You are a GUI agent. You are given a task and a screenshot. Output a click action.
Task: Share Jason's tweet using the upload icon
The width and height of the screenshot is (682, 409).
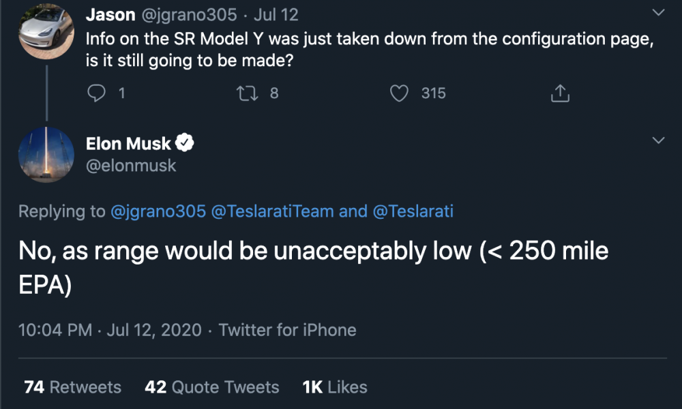point(560,93)
